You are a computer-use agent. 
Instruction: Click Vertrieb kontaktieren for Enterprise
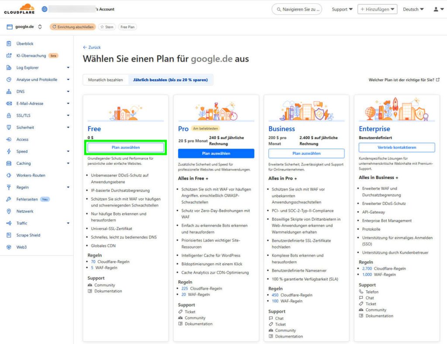pyautogui.click(x=397, y=147)
